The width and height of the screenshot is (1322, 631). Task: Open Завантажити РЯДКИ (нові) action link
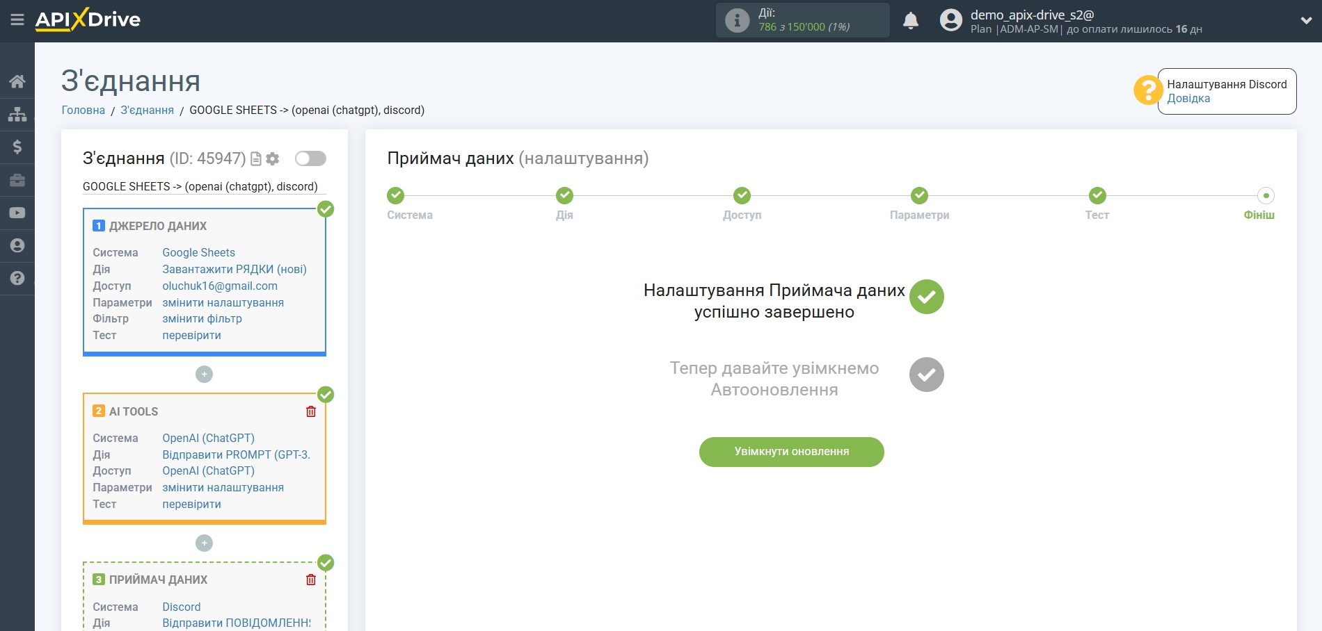point(234,269)
